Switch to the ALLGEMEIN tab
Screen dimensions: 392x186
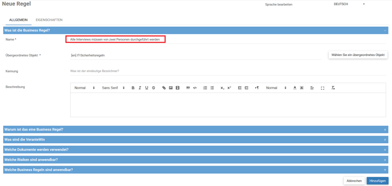18,20
